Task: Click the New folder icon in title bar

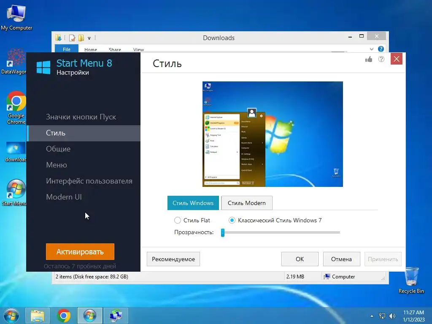Action: click(81, 38)
